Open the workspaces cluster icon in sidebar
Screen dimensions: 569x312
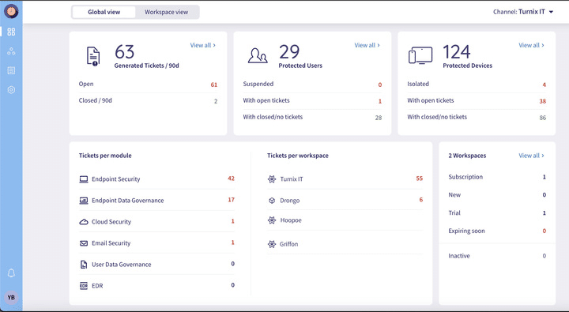click(x=11, y=51)
